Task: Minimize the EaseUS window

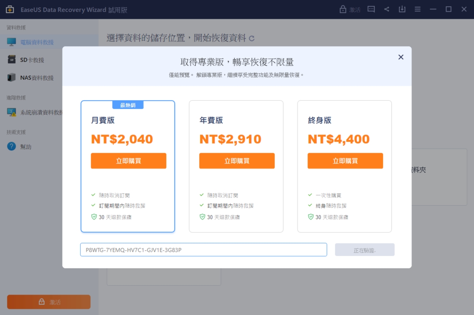Action: 433,9
